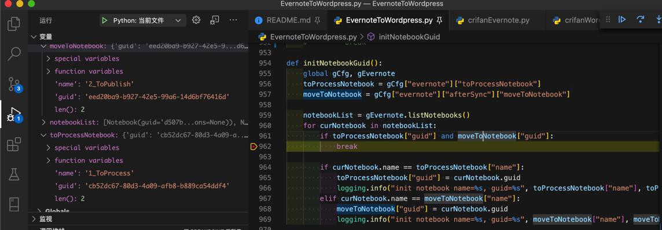662x230 pixels.
Task: Click the 运行 panel title
Action: point(46,20)
